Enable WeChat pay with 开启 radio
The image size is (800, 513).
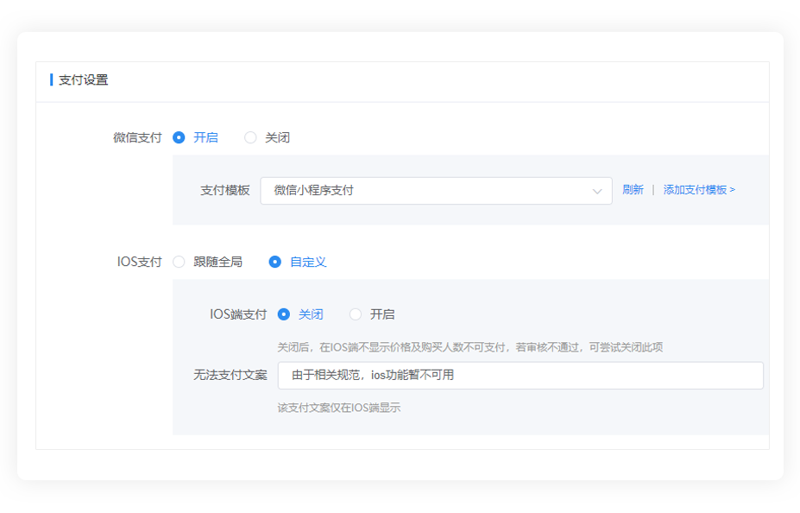click(x=180, y=137)
